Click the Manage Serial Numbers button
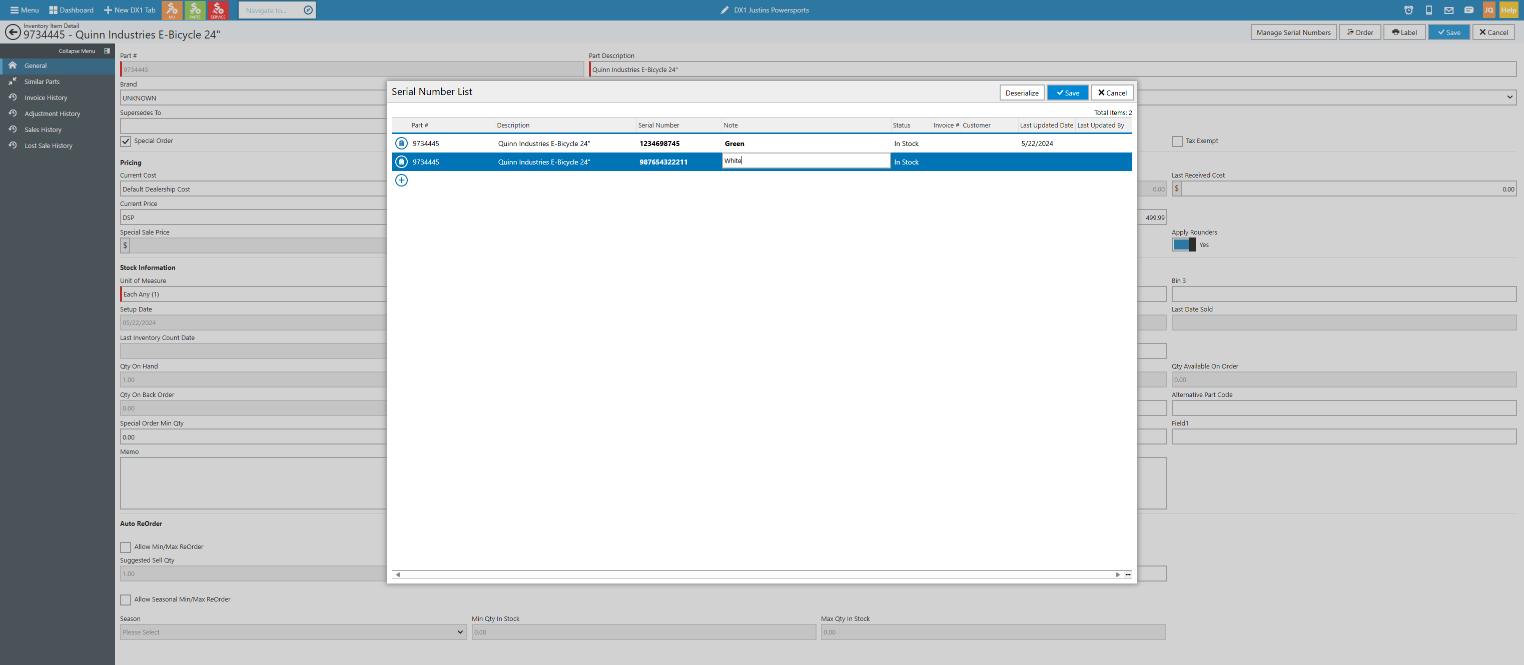This screenshot has width=1524, height=665. [x=1293, y=32]
